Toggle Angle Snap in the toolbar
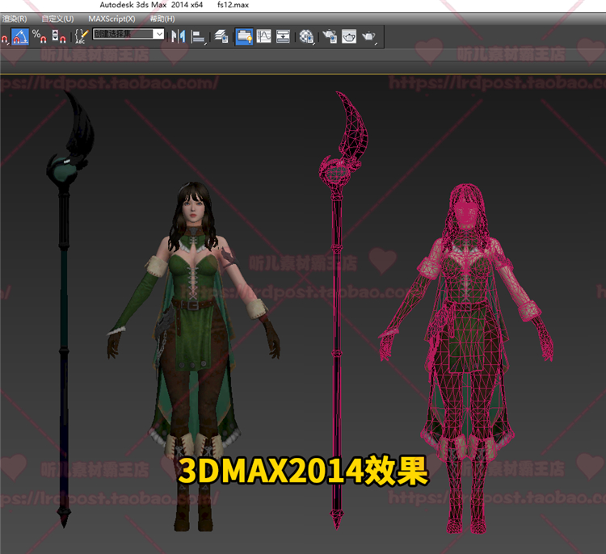 pos(20,36)
